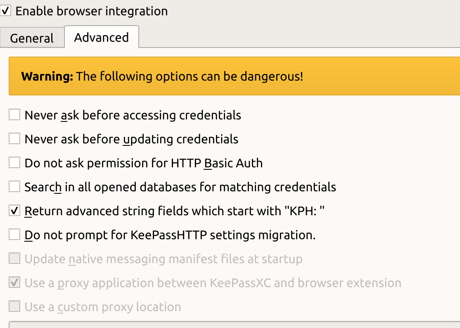
Task: Click the updating credentials option label
Action: (131, 139)
